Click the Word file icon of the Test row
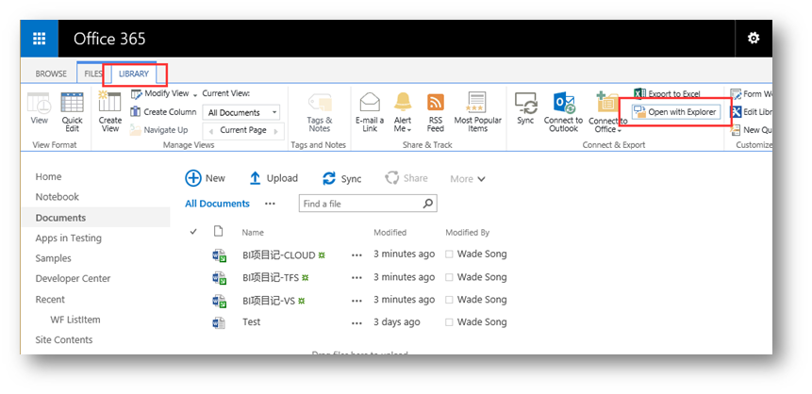812x394 pixels. (219, 322)
